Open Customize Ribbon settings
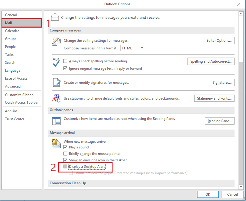Viewport: 246px width, 201px height. coord(22,95)
